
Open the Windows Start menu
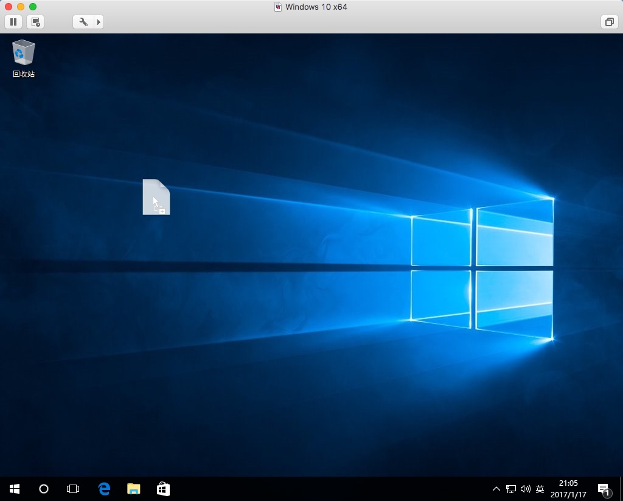(x=15, y=489)
